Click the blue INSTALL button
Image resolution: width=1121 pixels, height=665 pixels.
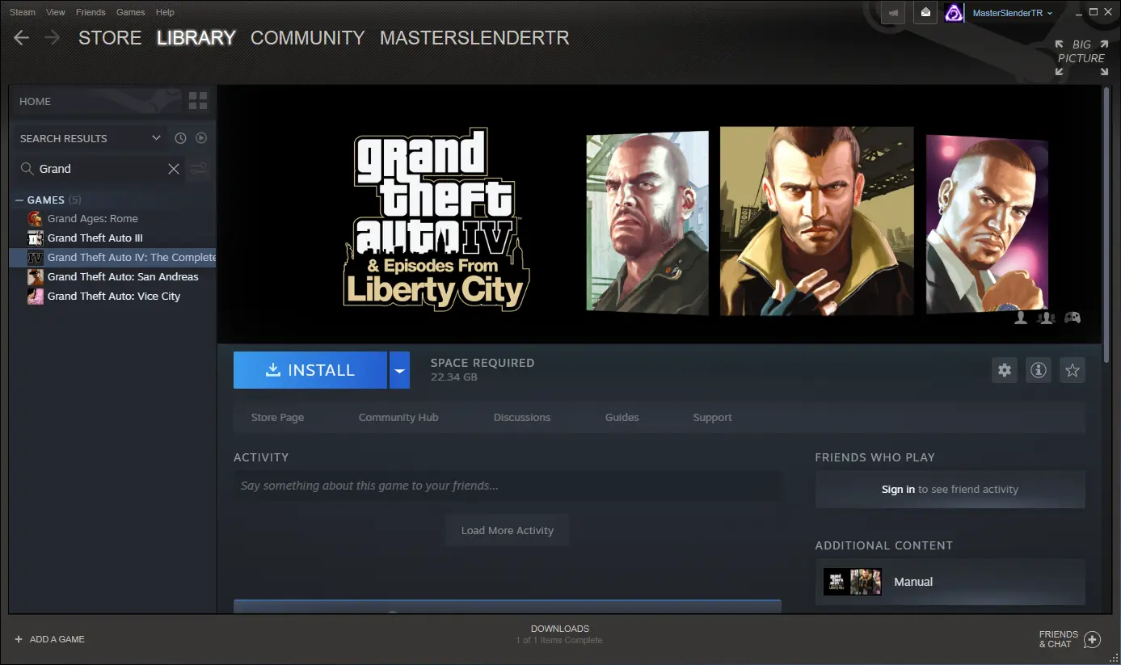pyautogui.click(x=310, y=370)
